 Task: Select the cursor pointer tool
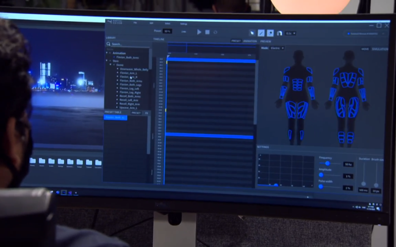[252, 33]
